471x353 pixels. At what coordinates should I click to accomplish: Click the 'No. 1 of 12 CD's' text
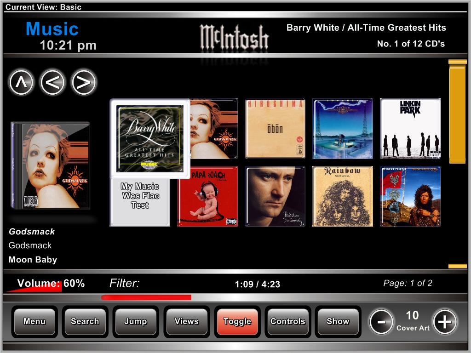(411, 44)
